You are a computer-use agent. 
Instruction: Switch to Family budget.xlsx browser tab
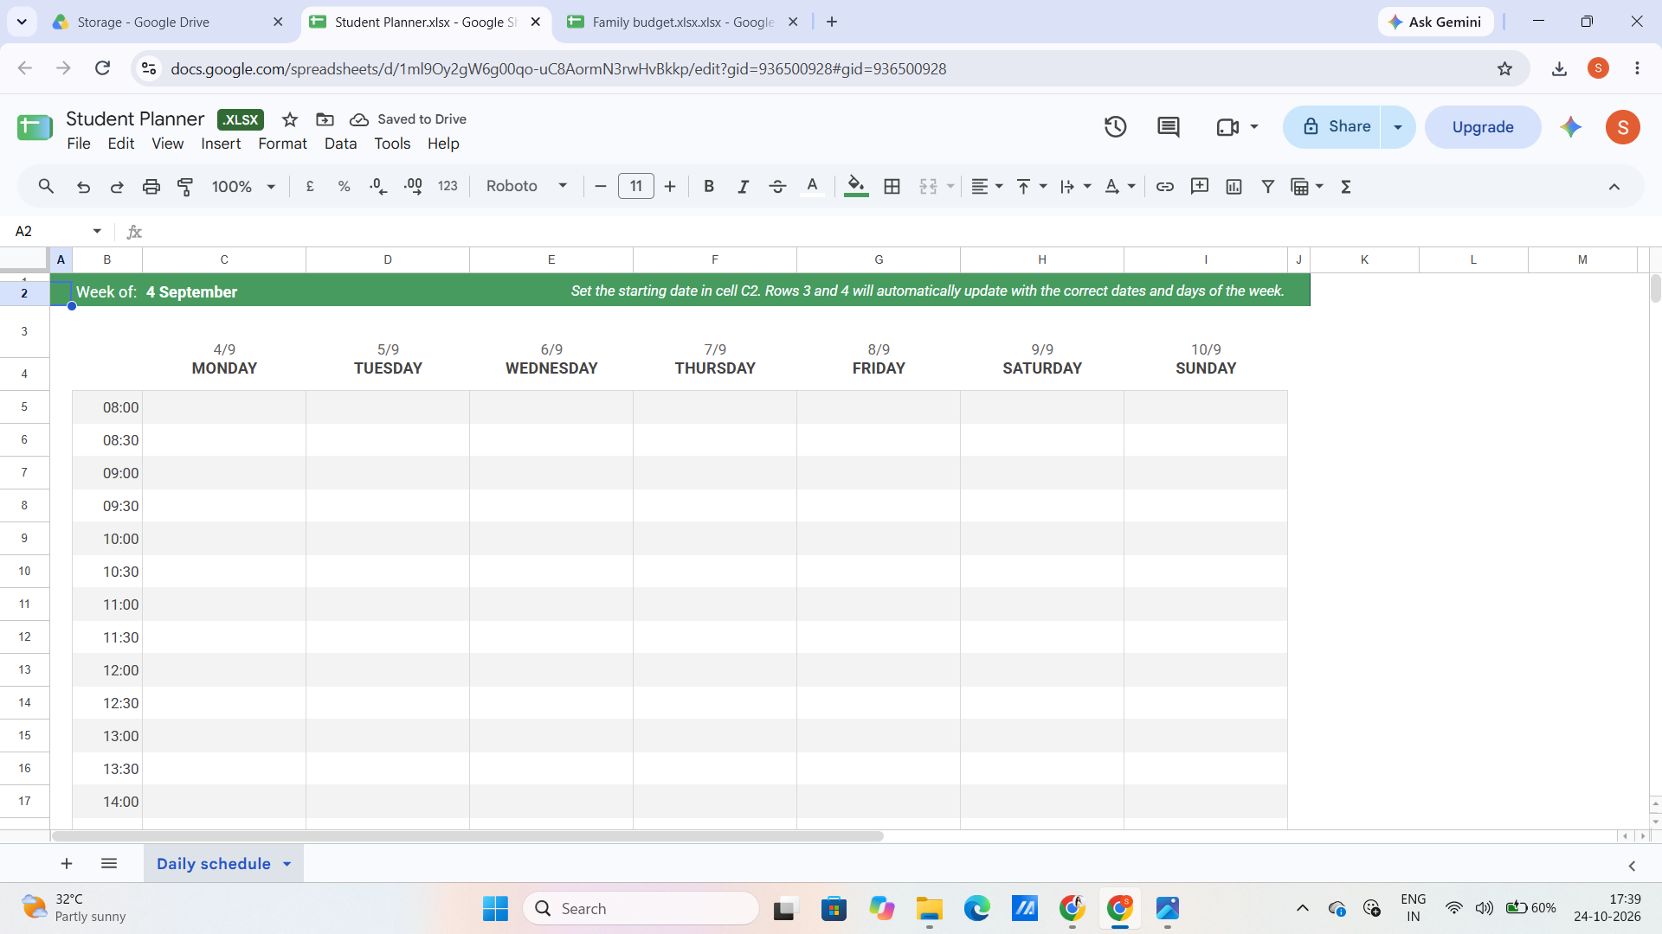click(x=683, y=22)
